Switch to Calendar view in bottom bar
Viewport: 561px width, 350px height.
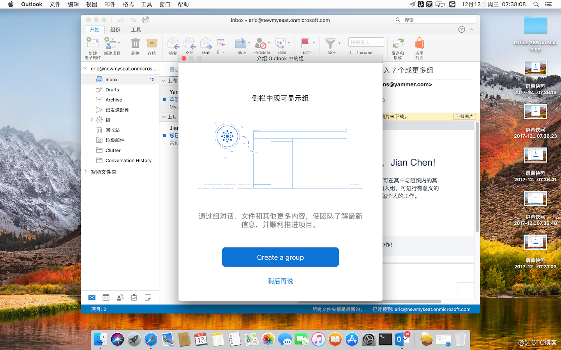pyautogui.click(x=106, y=297)
